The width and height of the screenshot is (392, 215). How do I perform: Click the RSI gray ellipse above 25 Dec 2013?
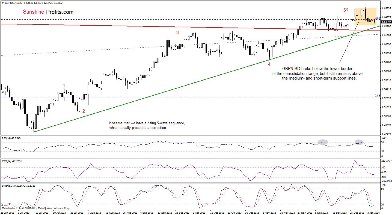pyautogui.click(x=359, y=142)
